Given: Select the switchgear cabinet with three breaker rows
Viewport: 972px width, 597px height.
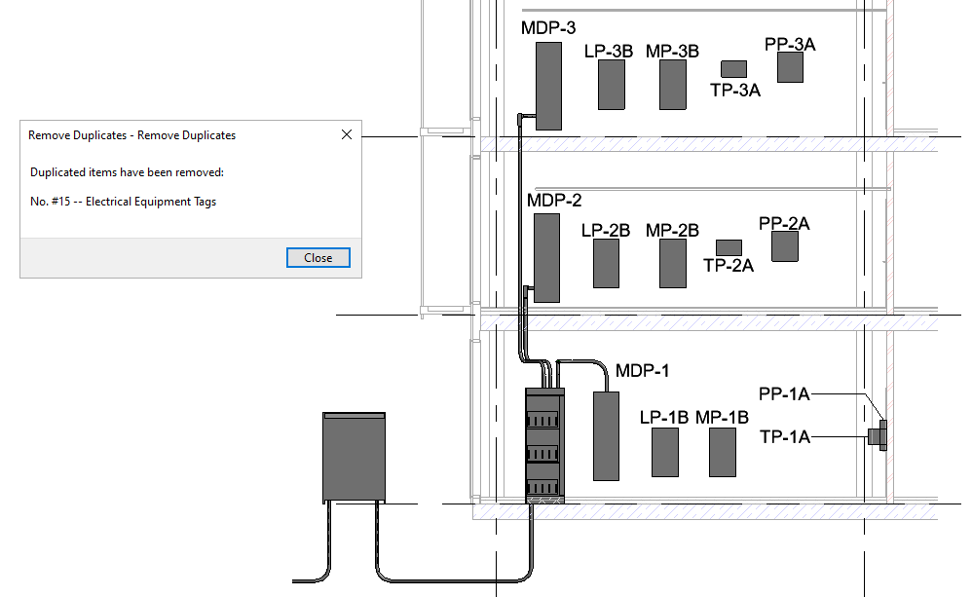Looking at the screenshot, I should [544, 446].
